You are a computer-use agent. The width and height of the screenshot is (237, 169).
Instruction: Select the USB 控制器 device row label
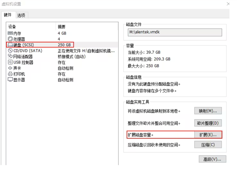point(24,62)
